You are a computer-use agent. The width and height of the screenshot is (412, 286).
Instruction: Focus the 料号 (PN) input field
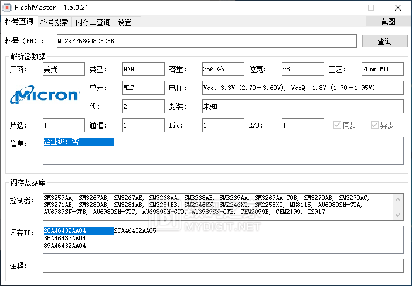(x=206, y=41)
